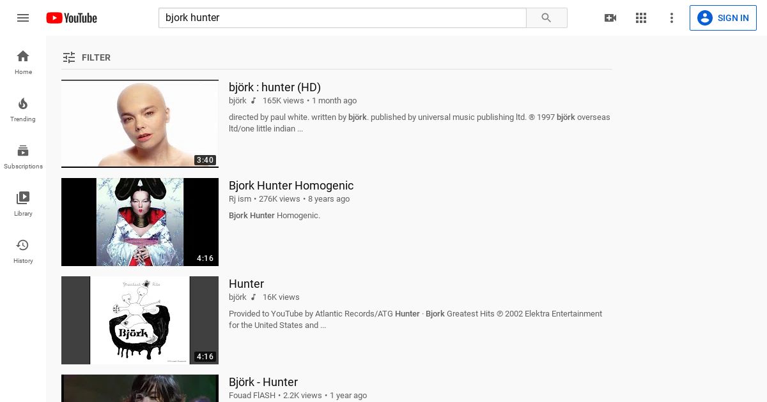The width and height of the screenshot is (767, 402).
Task: Open Subscriptions in the sidebar
Action: pyautogui.click(x=23, y=156)
